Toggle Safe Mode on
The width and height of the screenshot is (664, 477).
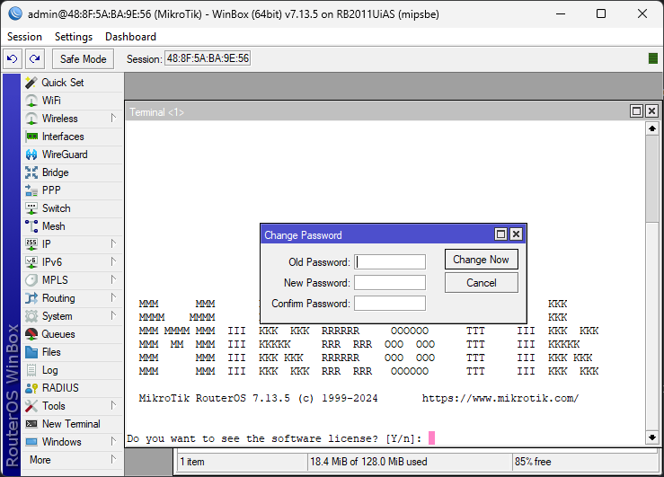tap(83, 58)
